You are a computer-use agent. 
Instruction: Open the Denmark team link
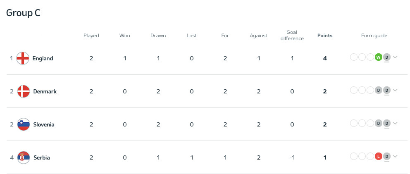point(45,91)
